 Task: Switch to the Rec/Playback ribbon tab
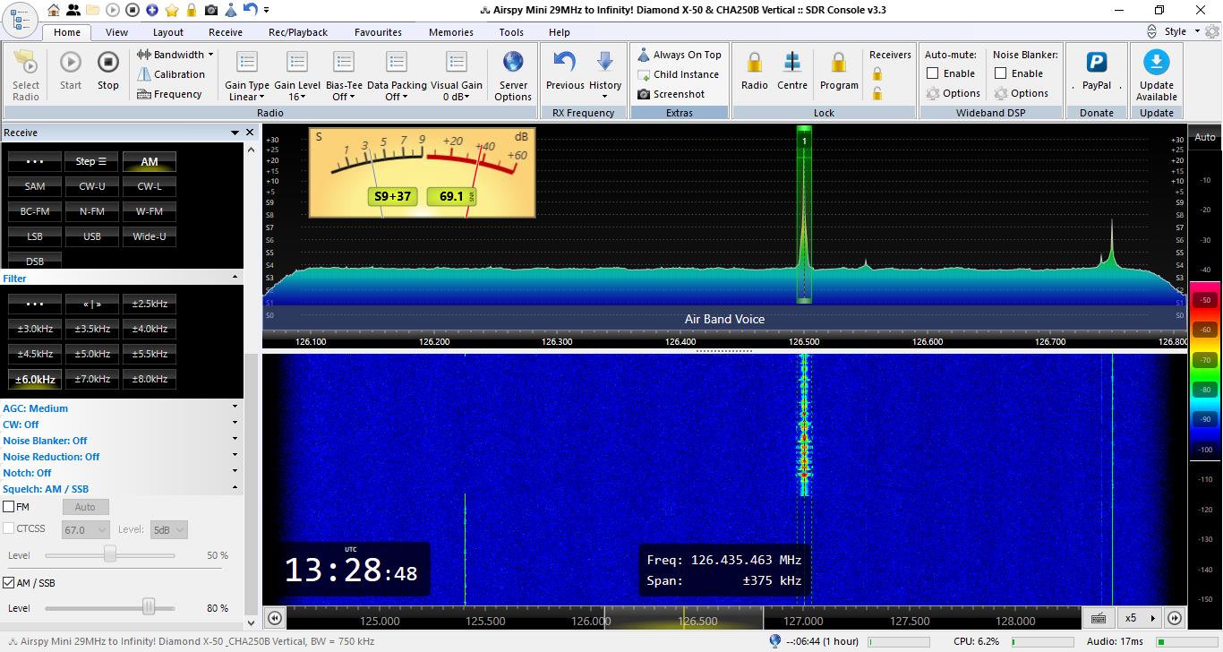tap(298, 32)
